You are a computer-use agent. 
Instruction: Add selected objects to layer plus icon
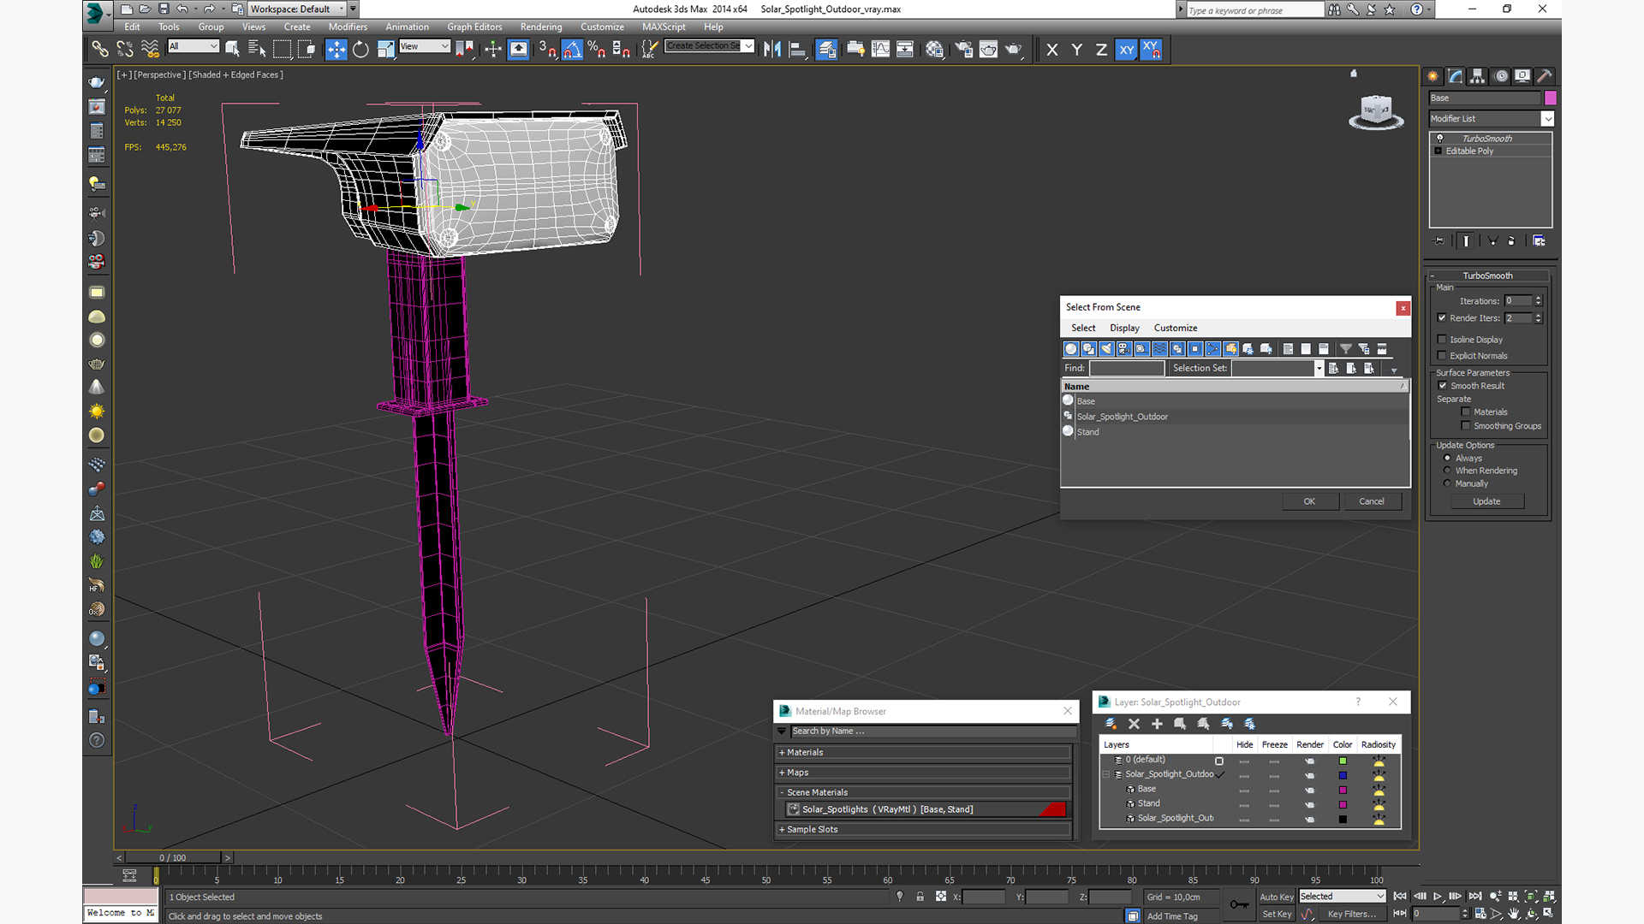click(1157, 724)
